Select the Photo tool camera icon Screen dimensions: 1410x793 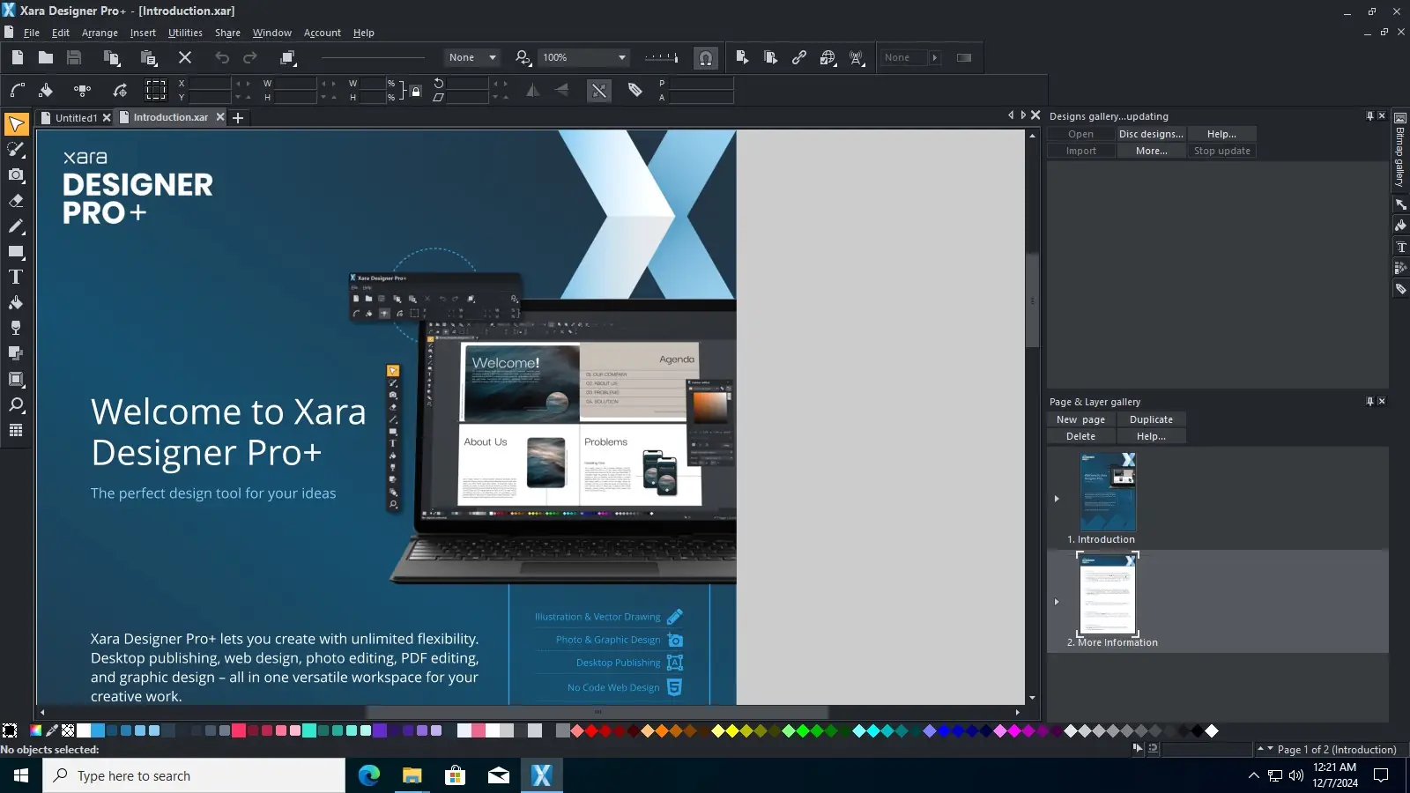coord(16,174)
